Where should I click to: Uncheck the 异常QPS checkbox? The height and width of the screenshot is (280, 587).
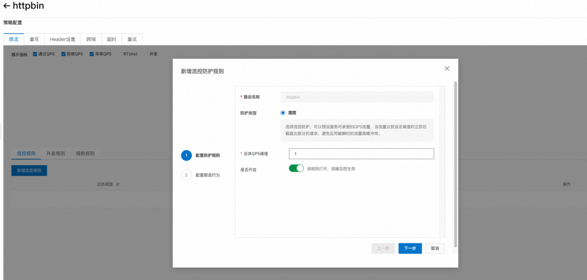[92, 54]
